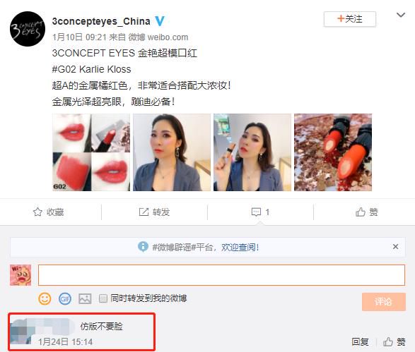Click the repost 转发 icon

144,212
